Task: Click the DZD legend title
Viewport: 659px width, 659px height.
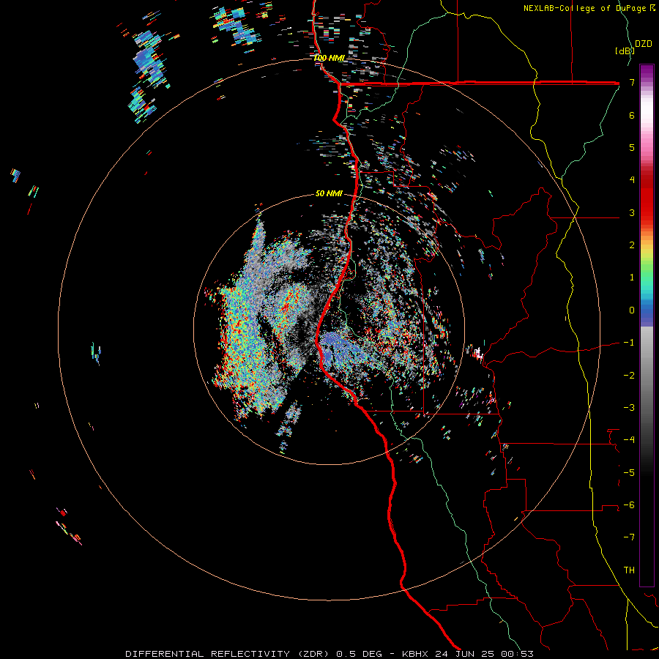Action: [644, 44]
